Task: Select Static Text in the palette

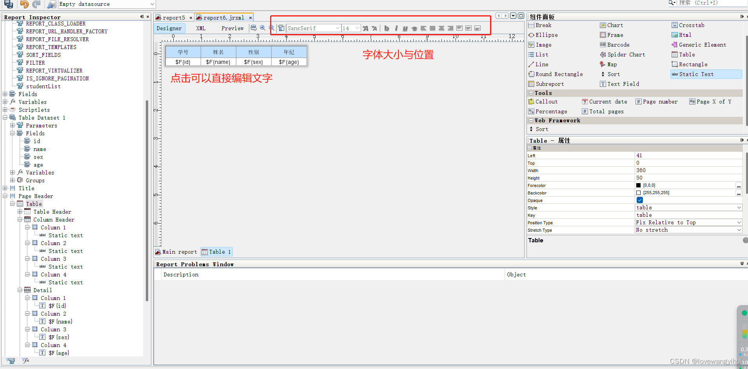Action: click(x=706, y=74)
